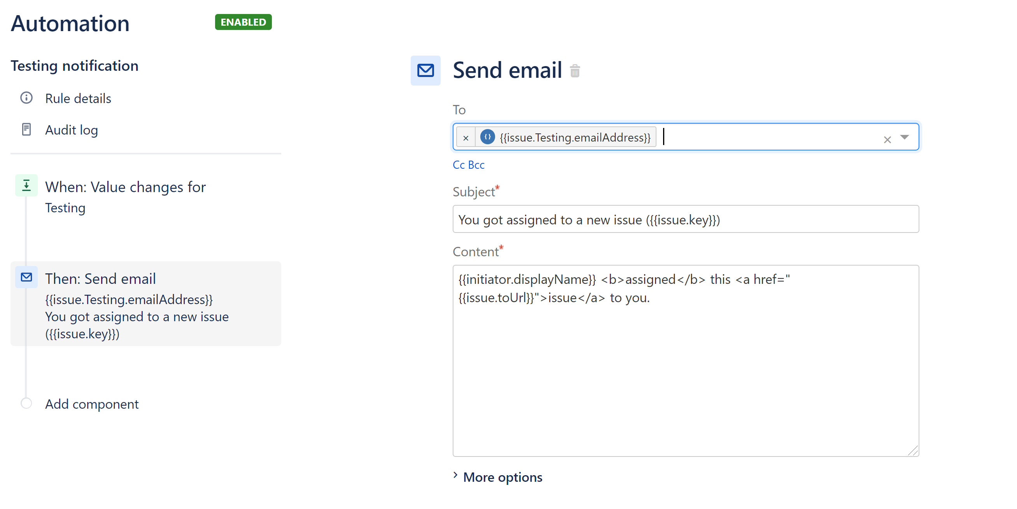Click the Bcc link
1017x509 pixels.
pyautogui.click(x=476, y=164)
